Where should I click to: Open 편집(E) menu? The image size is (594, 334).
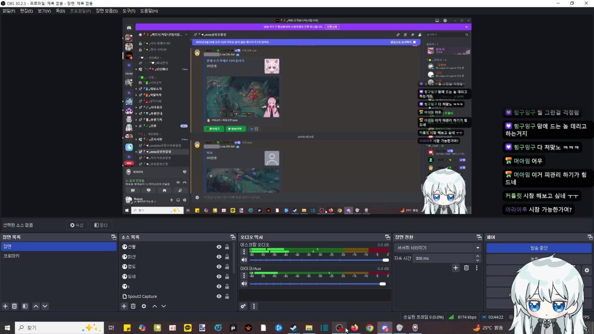tap(26, 11)
